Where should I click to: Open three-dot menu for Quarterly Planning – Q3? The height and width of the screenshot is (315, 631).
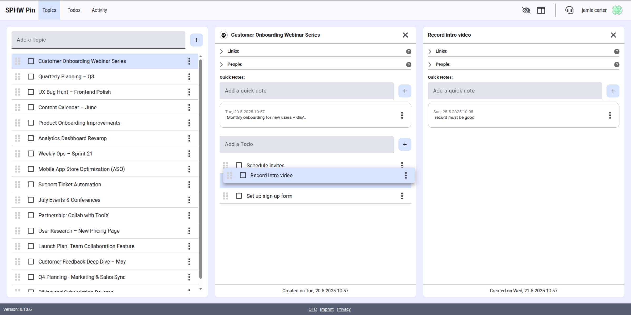pyautogui.click(x=189, y=77)
